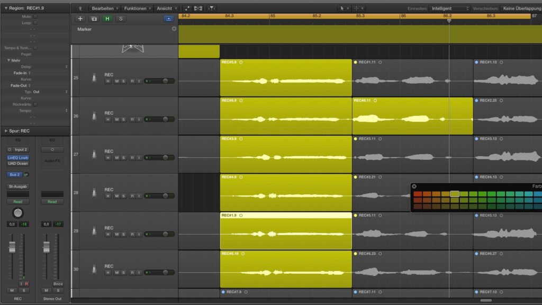Adjust the Bus 2 send level knob
The image size is (542, 305).
point(26,175)
